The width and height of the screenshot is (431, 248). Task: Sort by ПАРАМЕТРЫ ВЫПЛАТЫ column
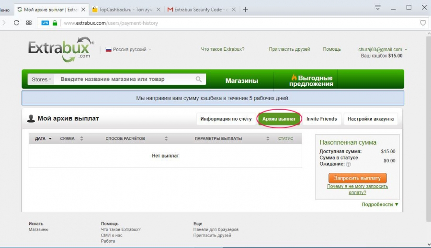[x=232, y=138]
